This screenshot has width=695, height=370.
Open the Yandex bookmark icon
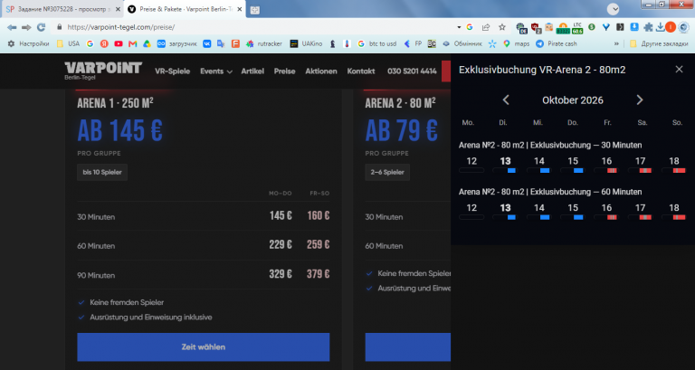click(104, 43)
